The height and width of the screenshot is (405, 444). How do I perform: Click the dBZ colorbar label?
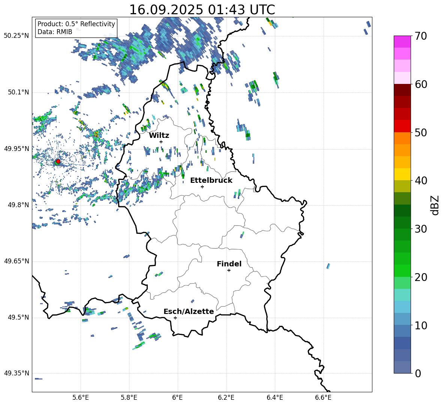(435, 205)
